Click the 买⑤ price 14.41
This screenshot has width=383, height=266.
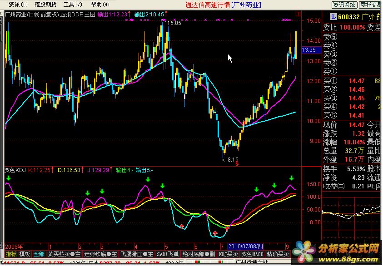click(x=356, y=115)
